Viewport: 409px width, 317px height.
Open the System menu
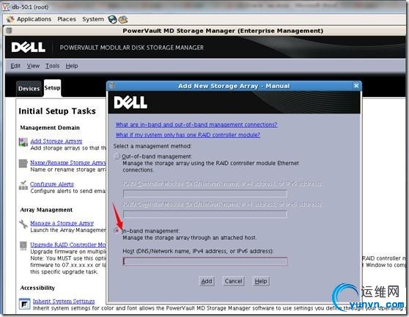point(93,19)
